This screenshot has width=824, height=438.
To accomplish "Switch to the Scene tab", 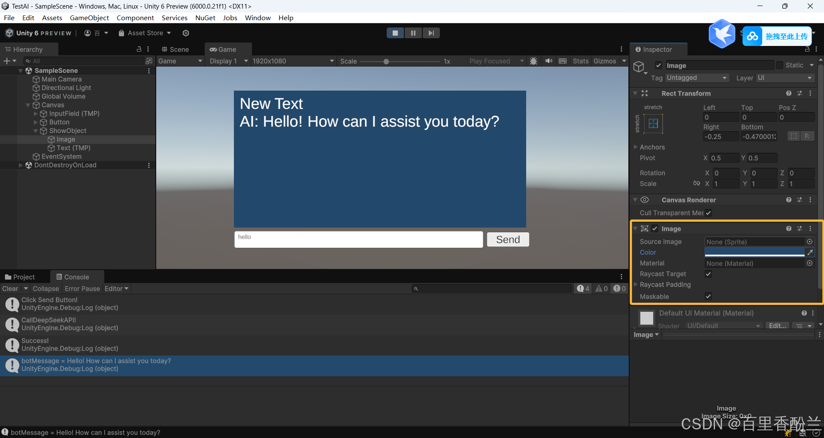I will [x=175, y=49].
